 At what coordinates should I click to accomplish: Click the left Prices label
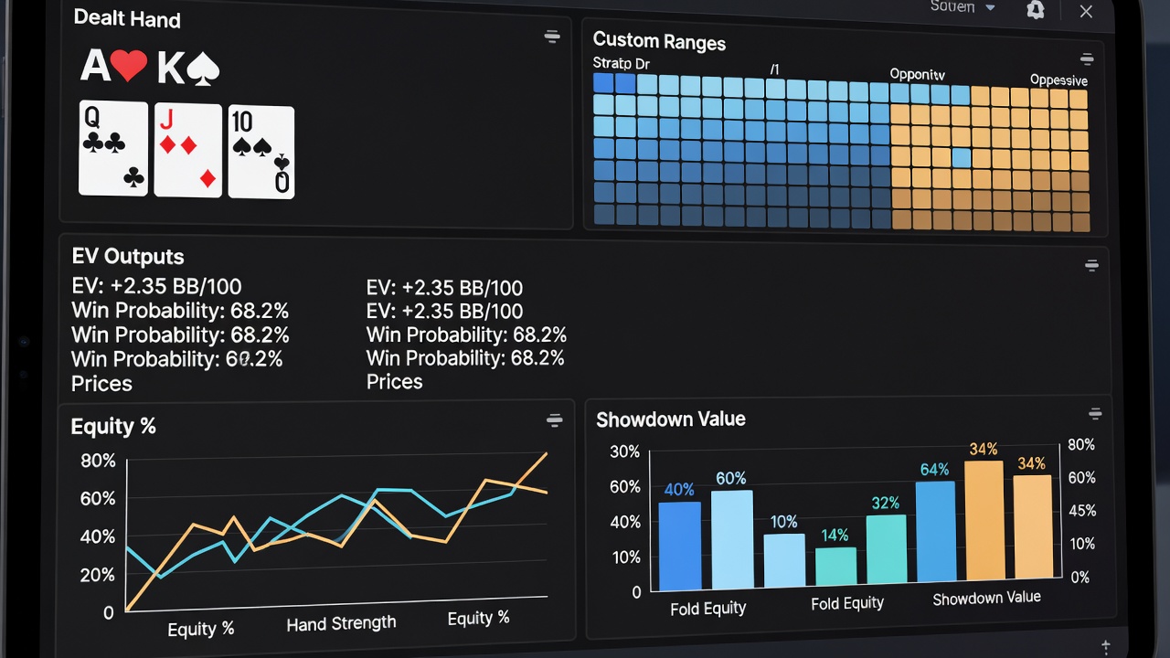[101, 384]
